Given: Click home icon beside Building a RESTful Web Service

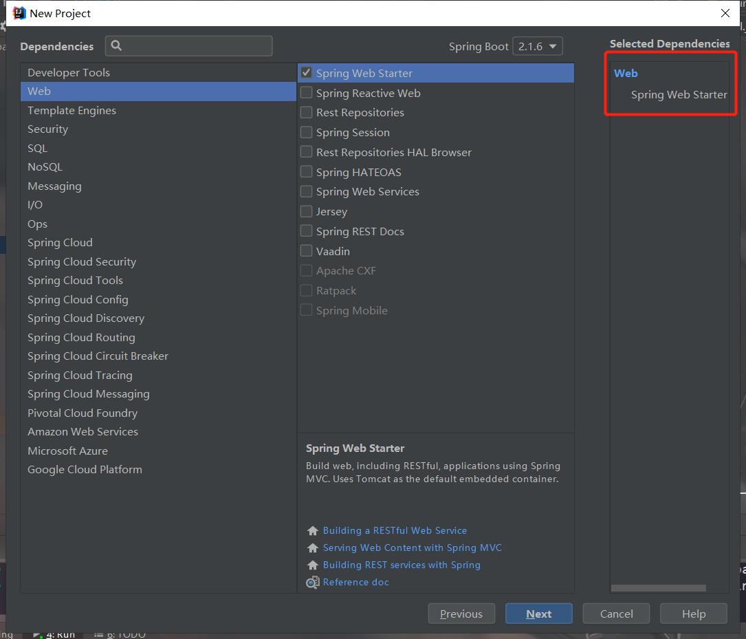Looking at the screenshot, I should click(313, 530).
